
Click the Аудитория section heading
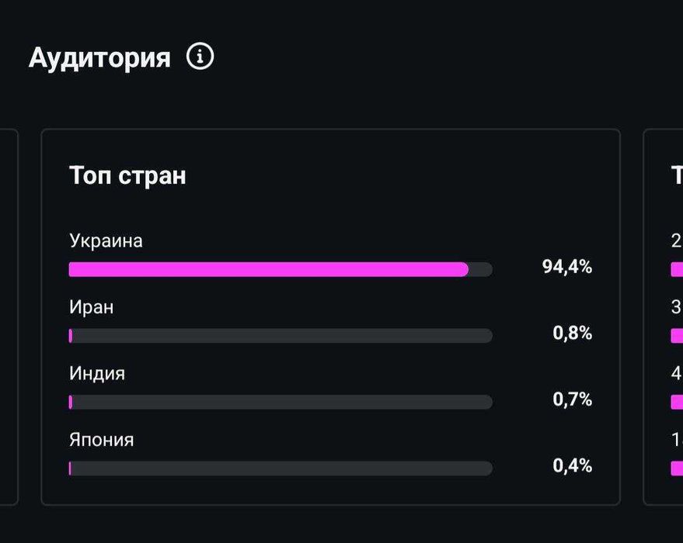pos(99,57)
